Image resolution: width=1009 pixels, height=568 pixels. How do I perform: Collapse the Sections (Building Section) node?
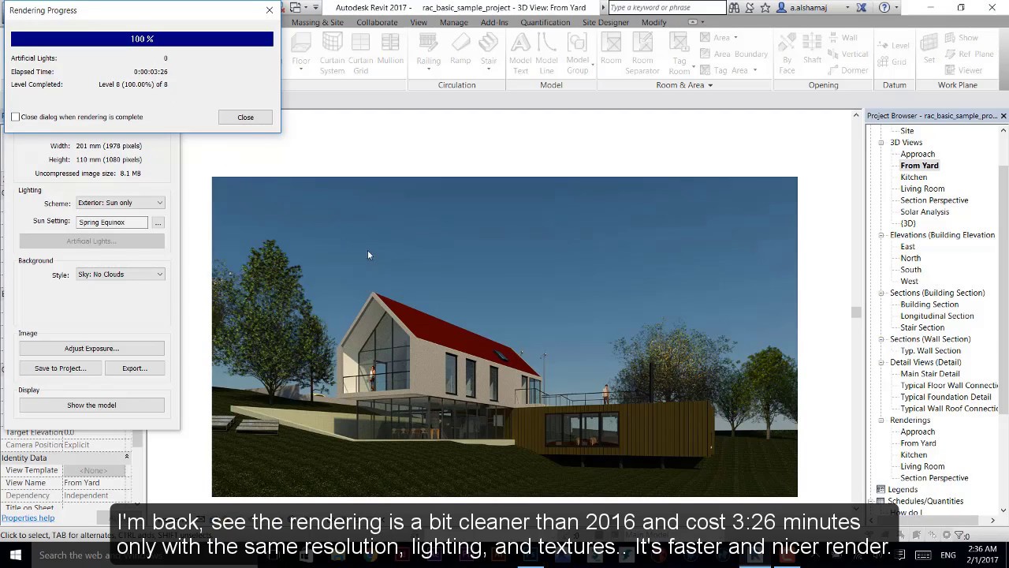(x=881, y=293)
